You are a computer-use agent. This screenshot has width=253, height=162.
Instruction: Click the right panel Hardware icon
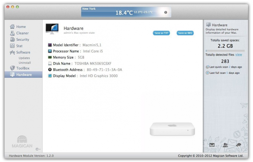tap(208, 25)
